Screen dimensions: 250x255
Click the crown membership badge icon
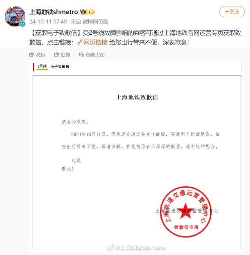(x=87, y=12)
